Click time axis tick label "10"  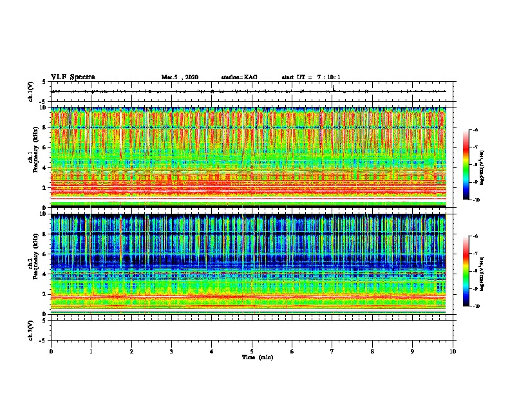pos(453,352)
